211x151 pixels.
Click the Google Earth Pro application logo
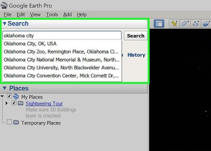(x=4, y=5)
